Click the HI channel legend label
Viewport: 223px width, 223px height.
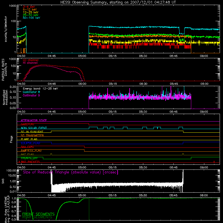click(30, 63)
